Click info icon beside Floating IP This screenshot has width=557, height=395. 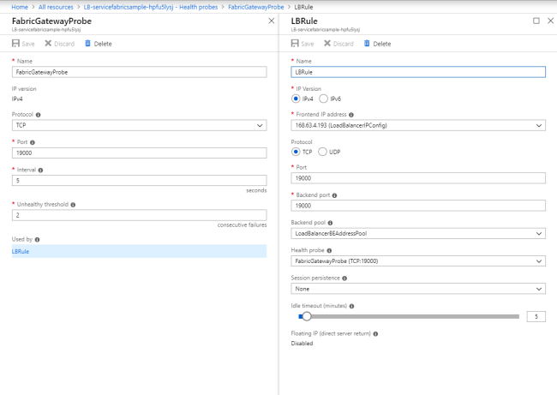click(375, 334)
